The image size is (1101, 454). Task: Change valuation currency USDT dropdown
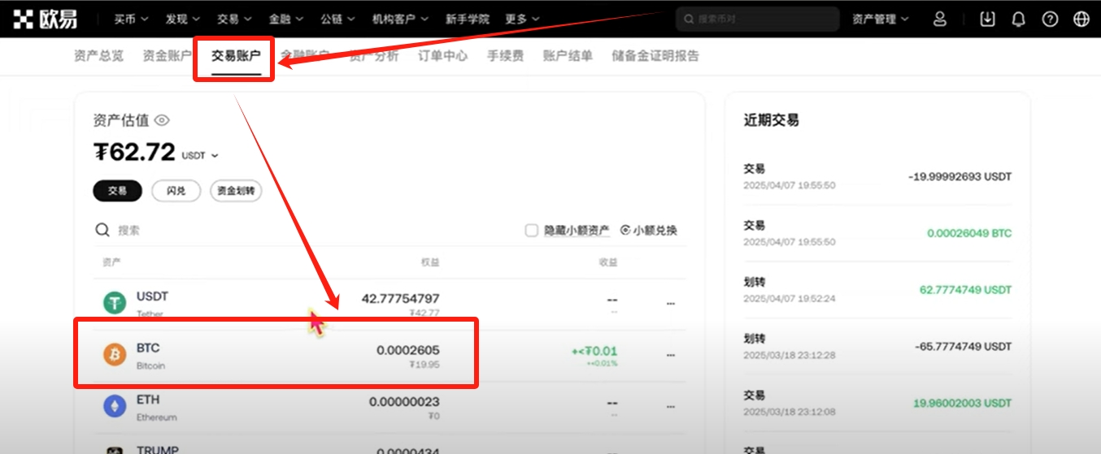coord(200,155)
